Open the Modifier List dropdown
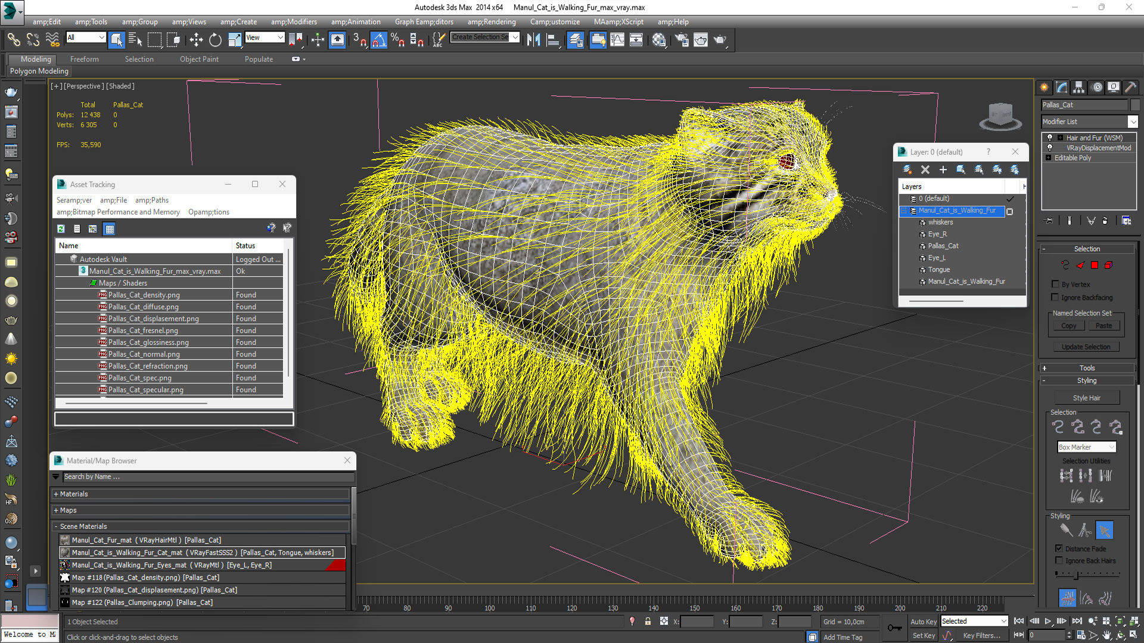The height and width of the screenshot is (643, 1144). point(1133,121)
